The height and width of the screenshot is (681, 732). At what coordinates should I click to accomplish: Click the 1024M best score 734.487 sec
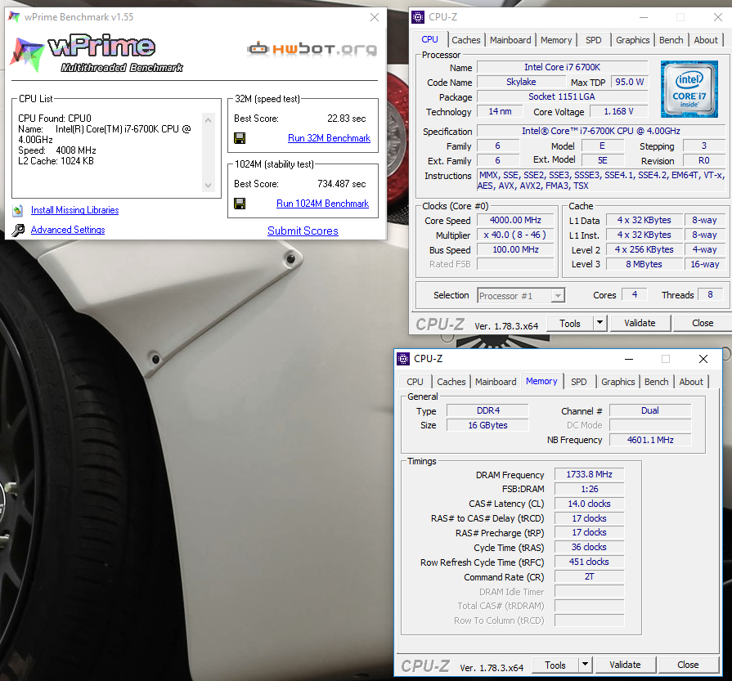coord(342,184)
